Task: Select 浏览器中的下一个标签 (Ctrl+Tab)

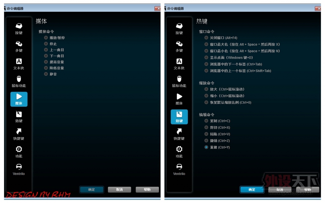Action: tap(206, 64)
